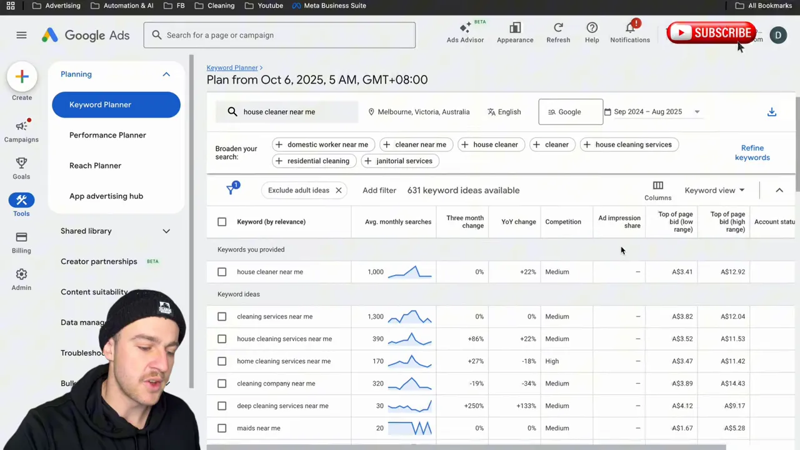
Task: Select the 'maids near me' checkbox
Action: click(222, 428)
